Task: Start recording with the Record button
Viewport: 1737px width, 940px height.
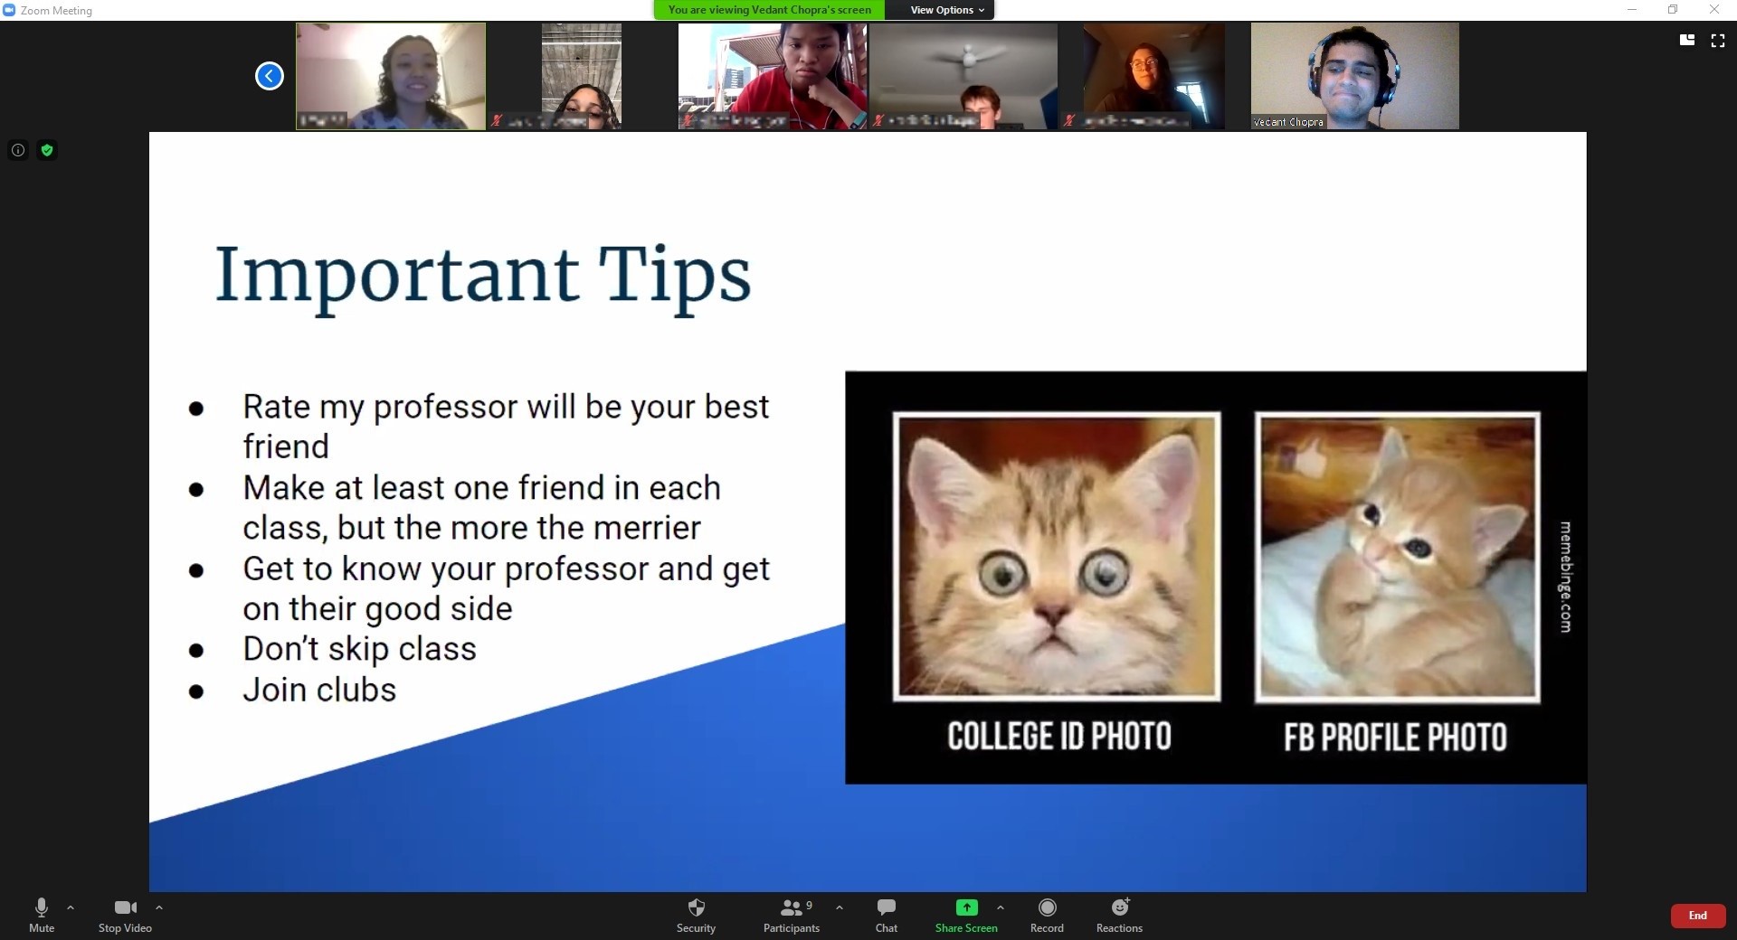Action: coord(1047,914)
